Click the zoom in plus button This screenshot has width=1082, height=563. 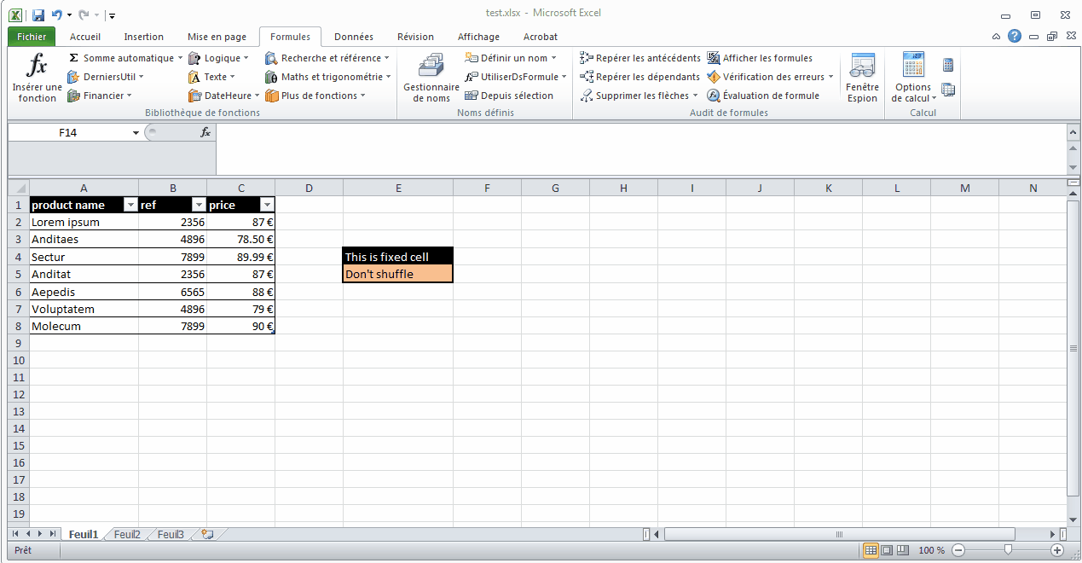(x=1058, y=550)
